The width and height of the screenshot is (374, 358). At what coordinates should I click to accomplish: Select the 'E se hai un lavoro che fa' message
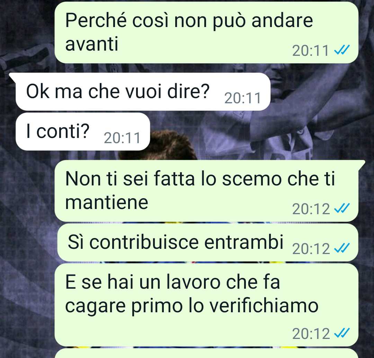pos(206,305)
